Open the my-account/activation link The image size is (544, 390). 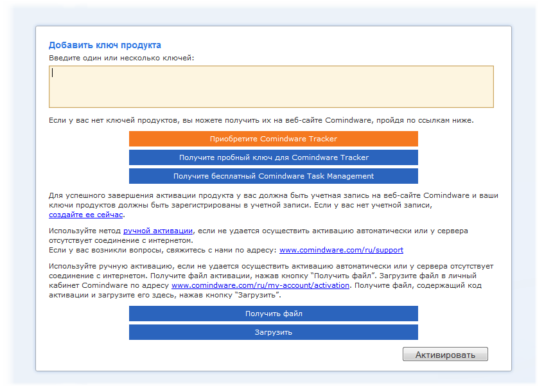pyautogui.click(x=260, y=285)
